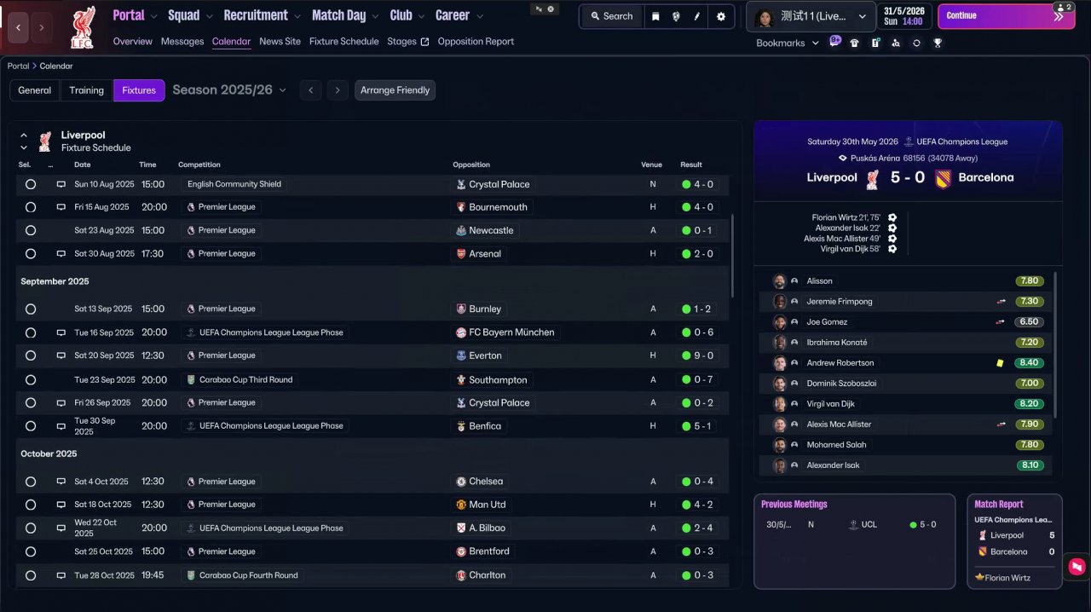Click the pencil edit icon in toolbar
Image resolution: width=1091 pixels, height=612 pixels.
click(697, 16)
